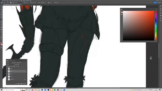Hide the selected layer via eye icon

point(7,71)
